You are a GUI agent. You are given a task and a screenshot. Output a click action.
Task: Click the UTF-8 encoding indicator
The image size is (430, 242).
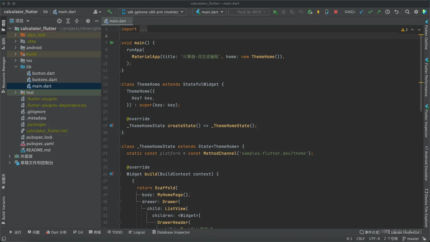pos(374,239)
